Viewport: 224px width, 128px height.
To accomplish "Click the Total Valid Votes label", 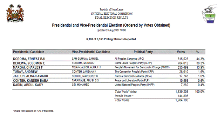I will (126, 92).
